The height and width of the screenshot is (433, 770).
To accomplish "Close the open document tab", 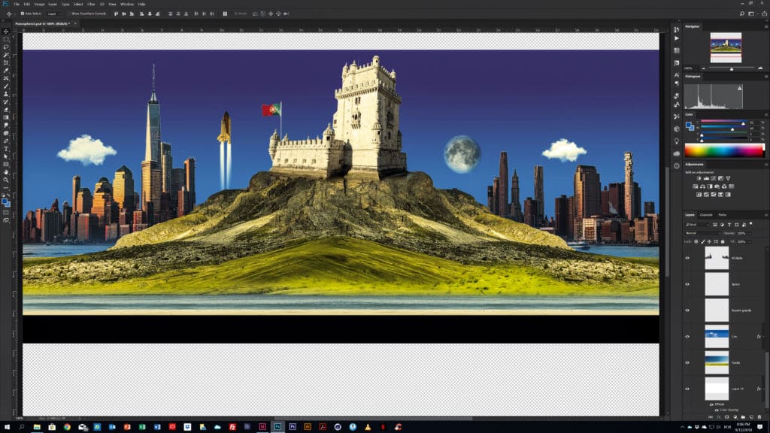I will tap(75, 23).
